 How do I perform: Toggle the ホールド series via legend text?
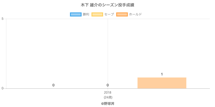coord(135,14)
